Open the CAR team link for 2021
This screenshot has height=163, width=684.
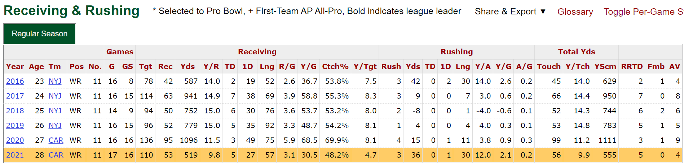(56, 155)
